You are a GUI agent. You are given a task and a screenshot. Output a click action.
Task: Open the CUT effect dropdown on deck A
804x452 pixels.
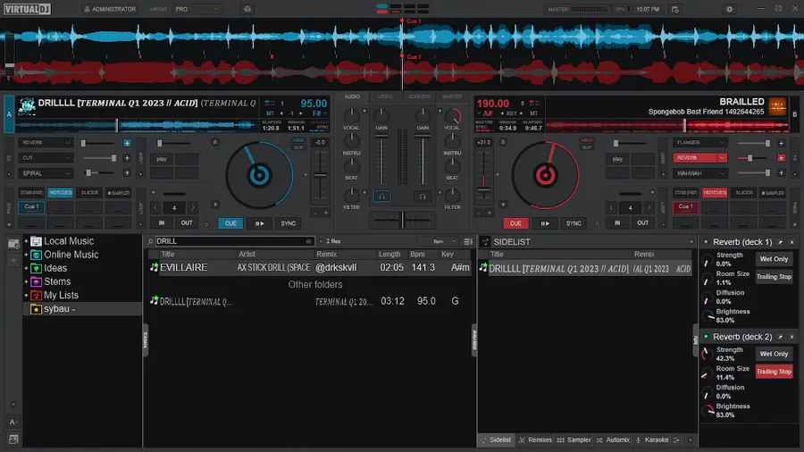point(46,158)
